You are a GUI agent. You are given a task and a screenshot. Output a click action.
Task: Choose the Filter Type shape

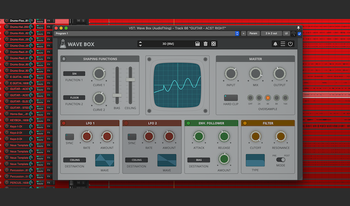255,160
